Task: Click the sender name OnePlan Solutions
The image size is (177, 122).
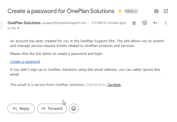Action: pos(24,23)
